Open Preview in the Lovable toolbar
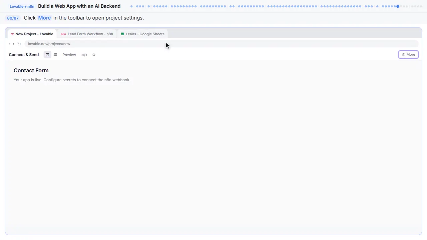 (69, 55)
